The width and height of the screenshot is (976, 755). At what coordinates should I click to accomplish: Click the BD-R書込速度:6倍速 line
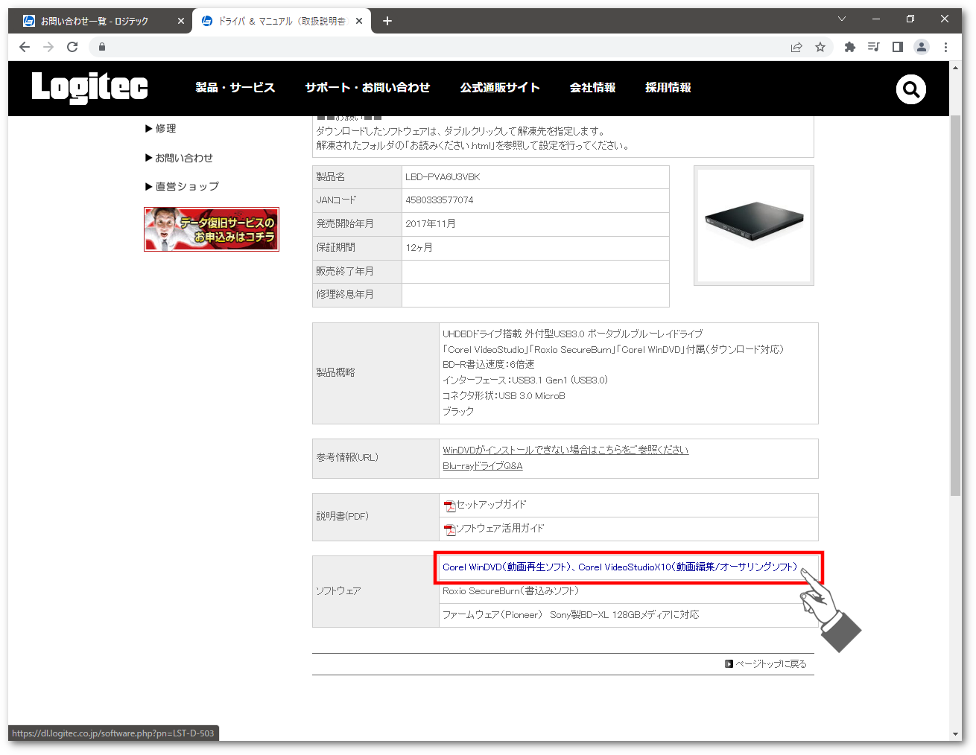(489, 365)
